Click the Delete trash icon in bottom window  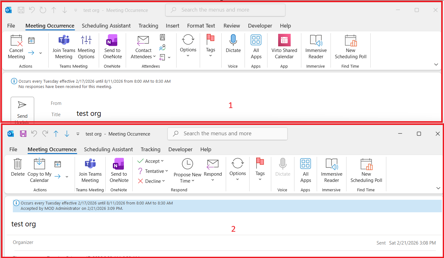18,164
